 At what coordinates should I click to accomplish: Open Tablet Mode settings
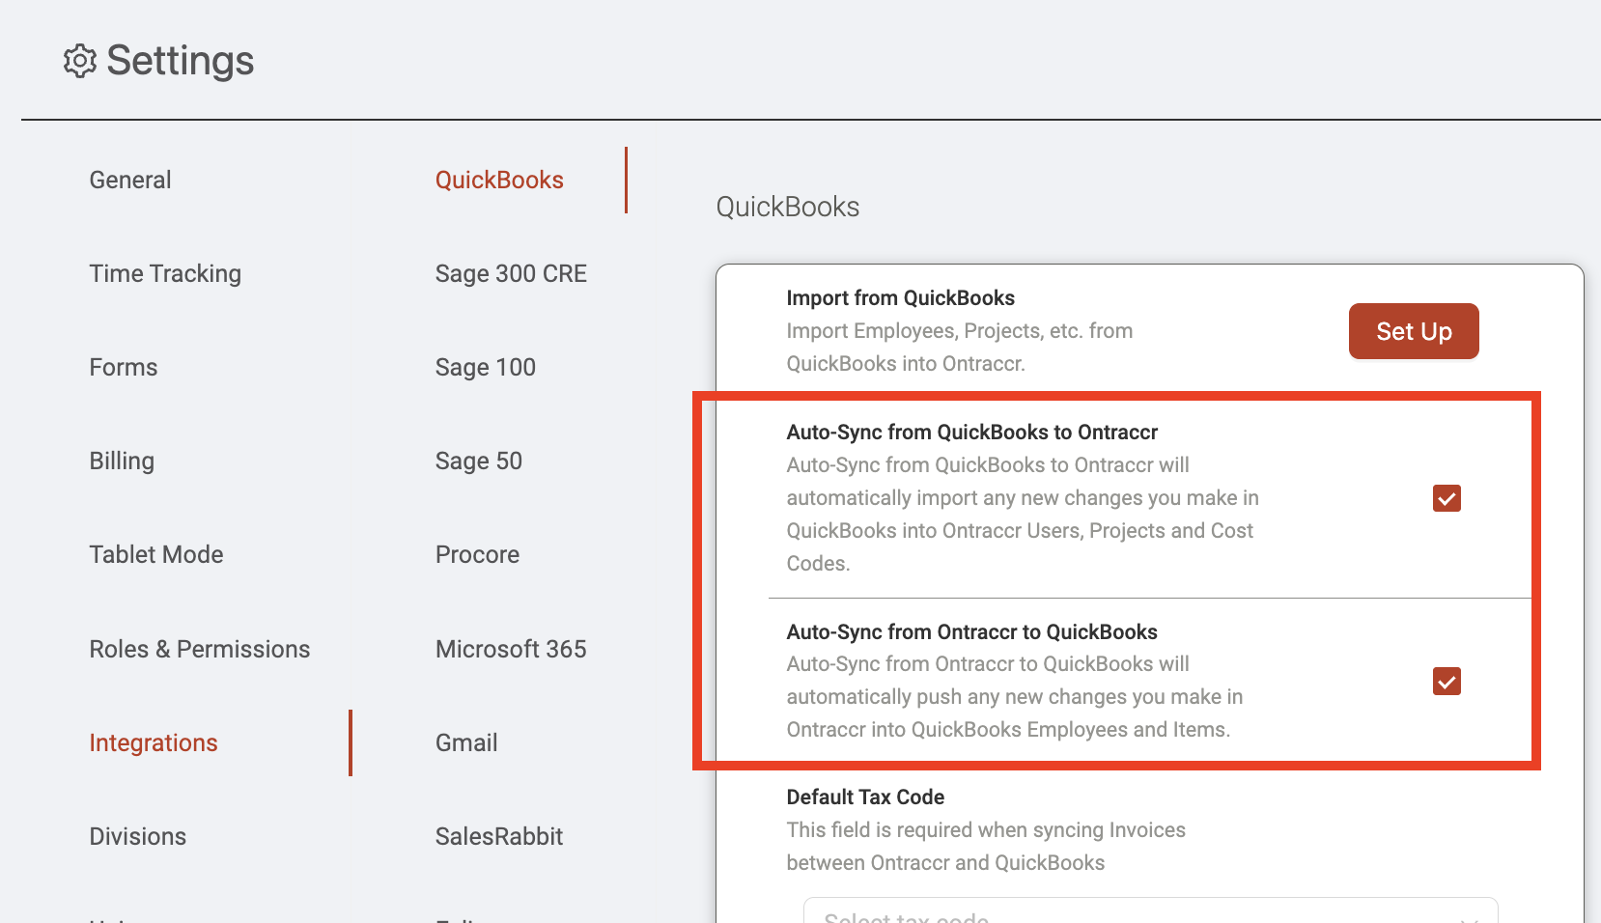[156, 554]
